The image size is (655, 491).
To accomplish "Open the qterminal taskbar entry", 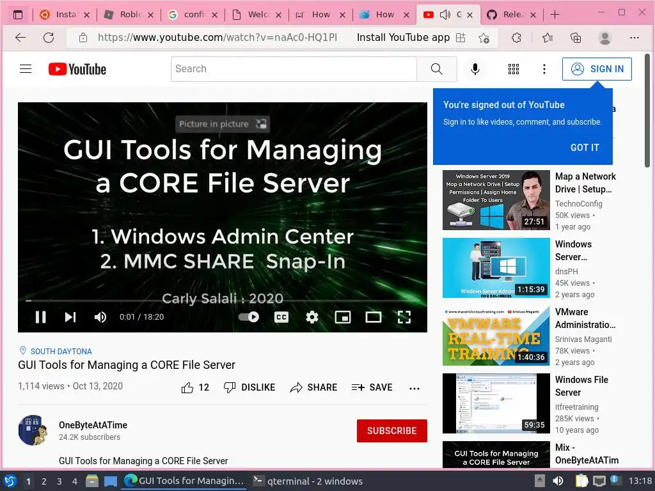I will coord(308,481).
